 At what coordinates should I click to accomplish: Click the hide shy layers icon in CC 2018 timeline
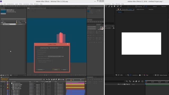click(x=134, y=81)
